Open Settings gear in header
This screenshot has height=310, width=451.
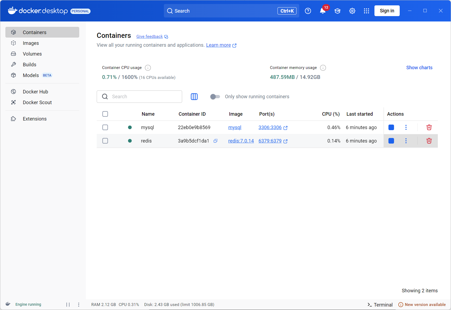(x=352, y=11)
